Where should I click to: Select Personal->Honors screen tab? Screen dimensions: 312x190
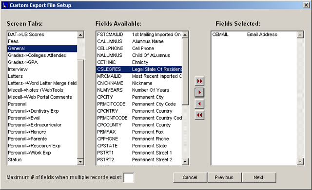42,132
